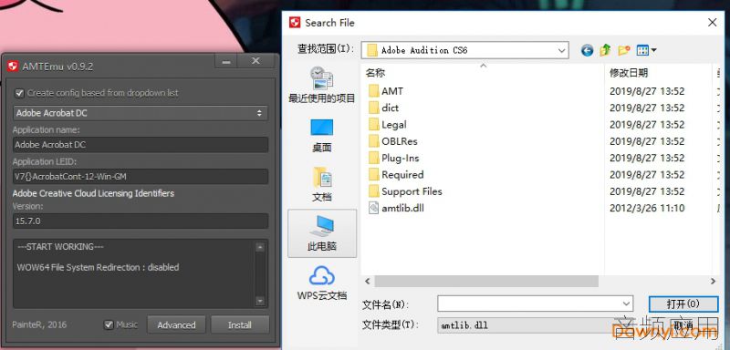The width and height of the screenshot is (730, 350).
Task: Open the Advanced options button
Action: pyautogui.click(x=176, y=324)
